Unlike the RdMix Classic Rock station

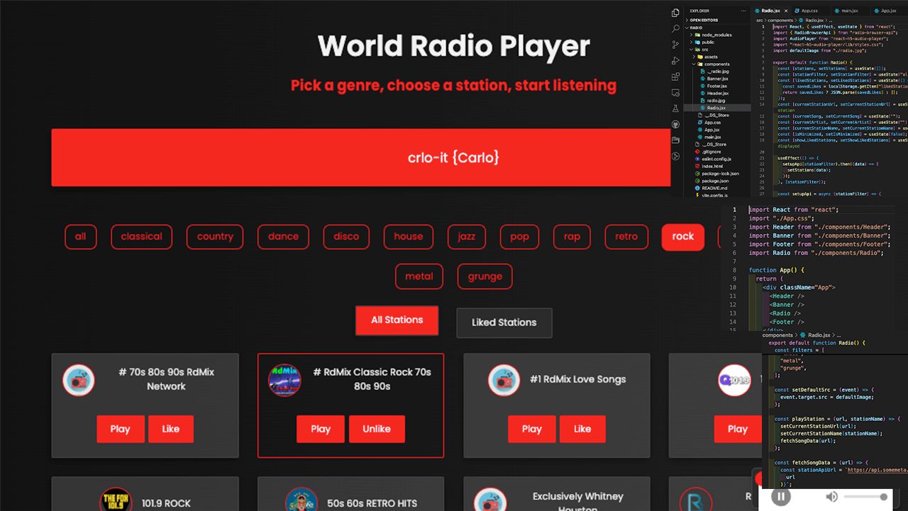pyautogui.click(x=377, y=429)
